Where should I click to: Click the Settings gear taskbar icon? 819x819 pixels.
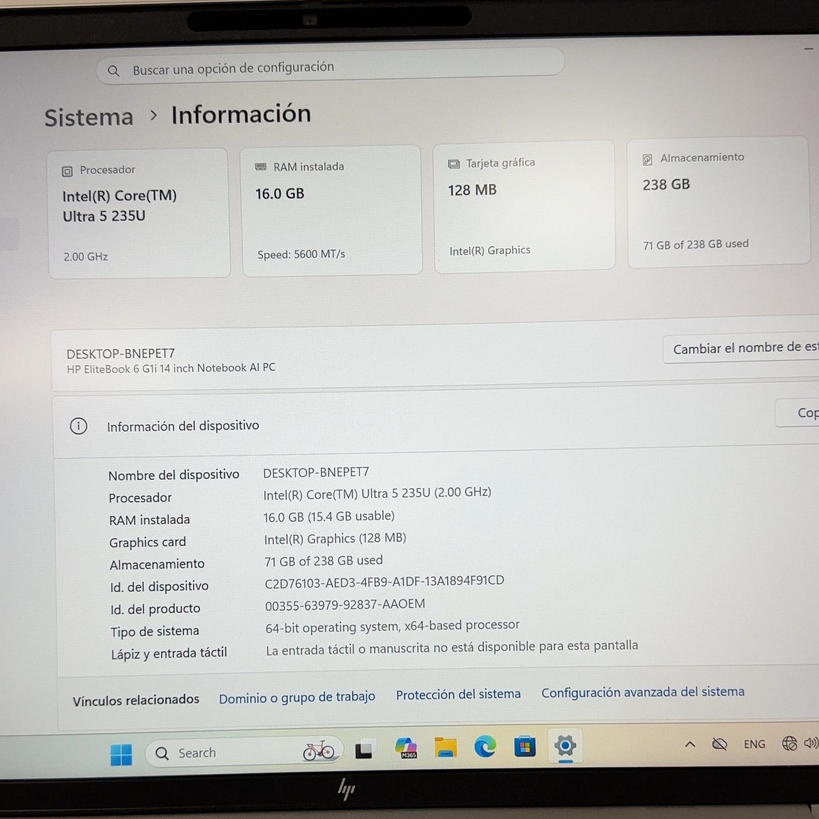click(565, 745)
